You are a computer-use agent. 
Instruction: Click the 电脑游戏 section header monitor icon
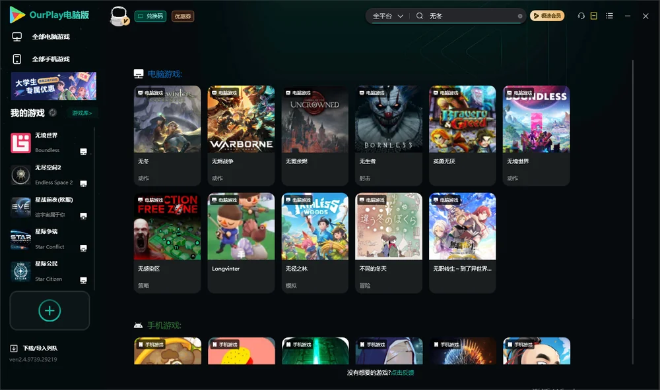point(139,74)
